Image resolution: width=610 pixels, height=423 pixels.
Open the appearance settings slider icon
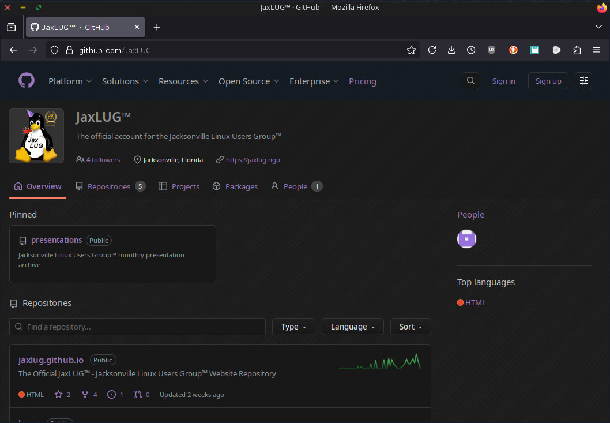pos(583,81)
